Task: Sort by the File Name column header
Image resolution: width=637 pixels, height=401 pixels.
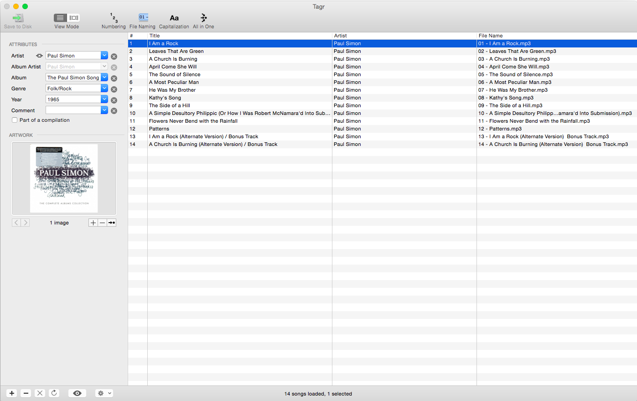Action: pyautogui.click(x=555, y=36)
